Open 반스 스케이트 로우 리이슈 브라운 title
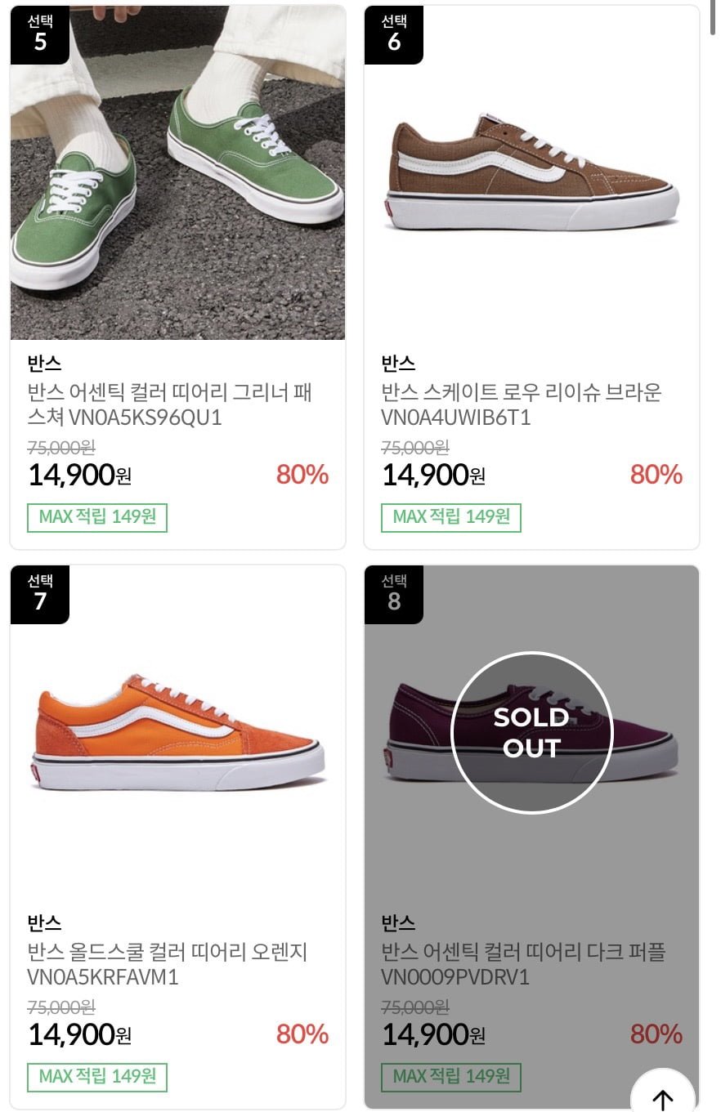 pyautogui.click(x=522, y=405)
